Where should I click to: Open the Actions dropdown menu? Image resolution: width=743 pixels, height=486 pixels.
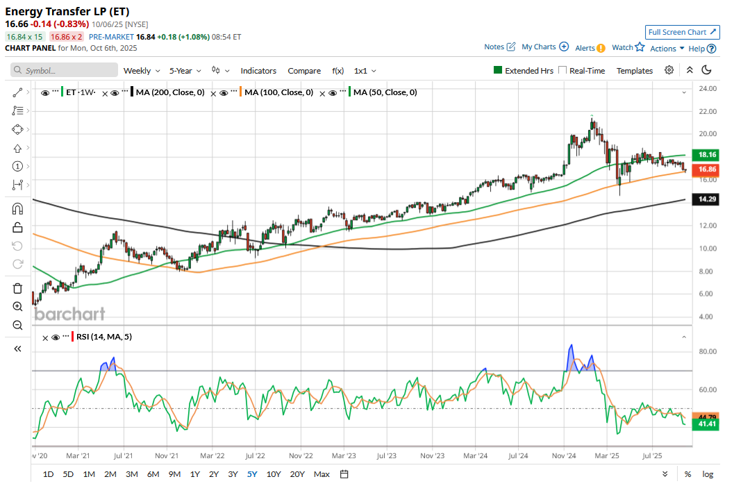[x=667, y=49]
